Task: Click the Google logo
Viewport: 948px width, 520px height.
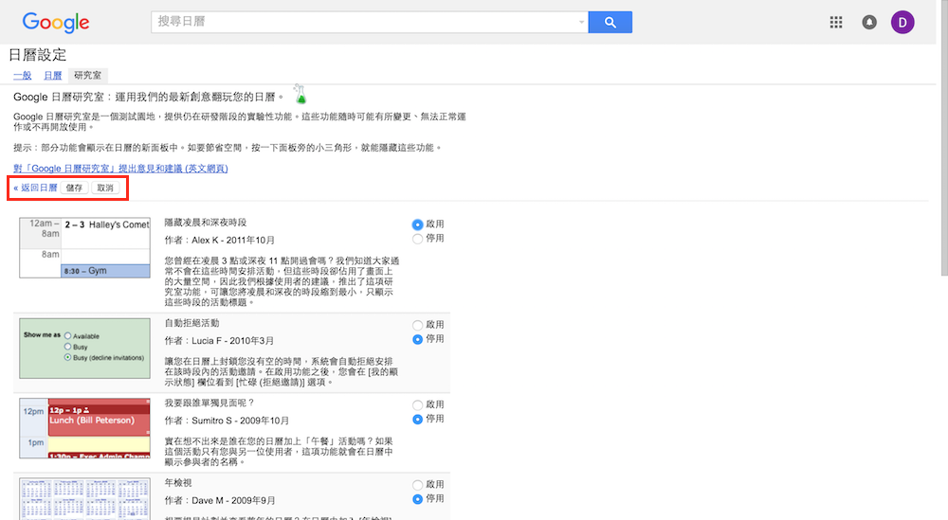Action: click(x=56, y=23)
